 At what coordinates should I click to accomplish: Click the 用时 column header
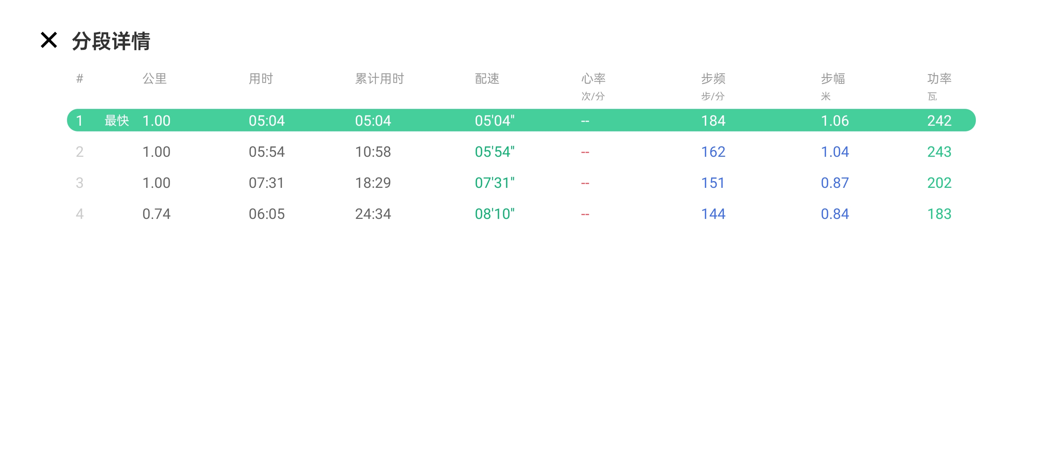click(x=261, y=79)
